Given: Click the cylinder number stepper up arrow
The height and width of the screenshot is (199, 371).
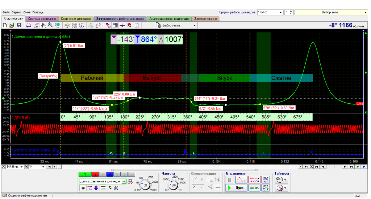Looking at the screenshot, I should coord(291,11).
